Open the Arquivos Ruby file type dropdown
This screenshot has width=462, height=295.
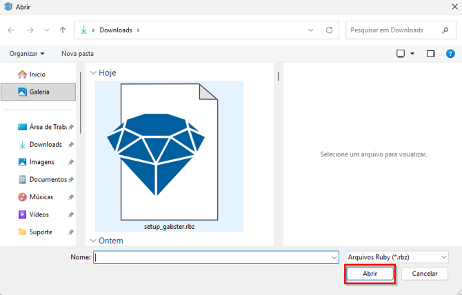click(398, 256)
